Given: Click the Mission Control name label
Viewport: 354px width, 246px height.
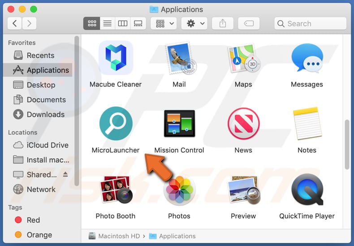Looking at the screenshot, I should pos(179,150).
